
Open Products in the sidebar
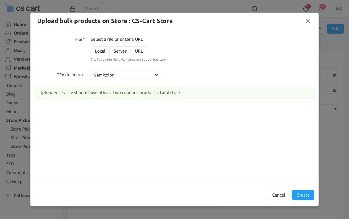point(22,42)
